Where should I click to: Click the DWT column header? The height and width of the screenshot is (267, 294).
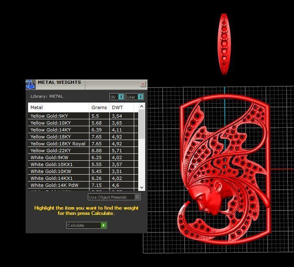(122, 107)
